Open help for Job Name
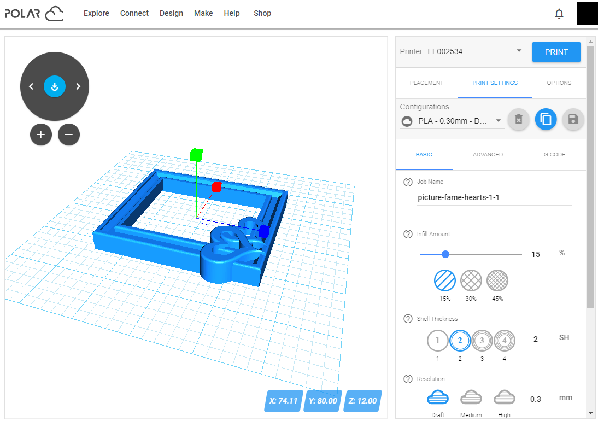The width and height of the screenshot is (598, 421). point(408,182)
